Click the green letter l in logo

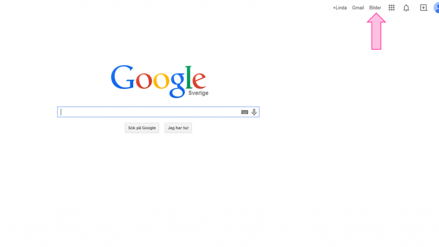click(189, 77)
